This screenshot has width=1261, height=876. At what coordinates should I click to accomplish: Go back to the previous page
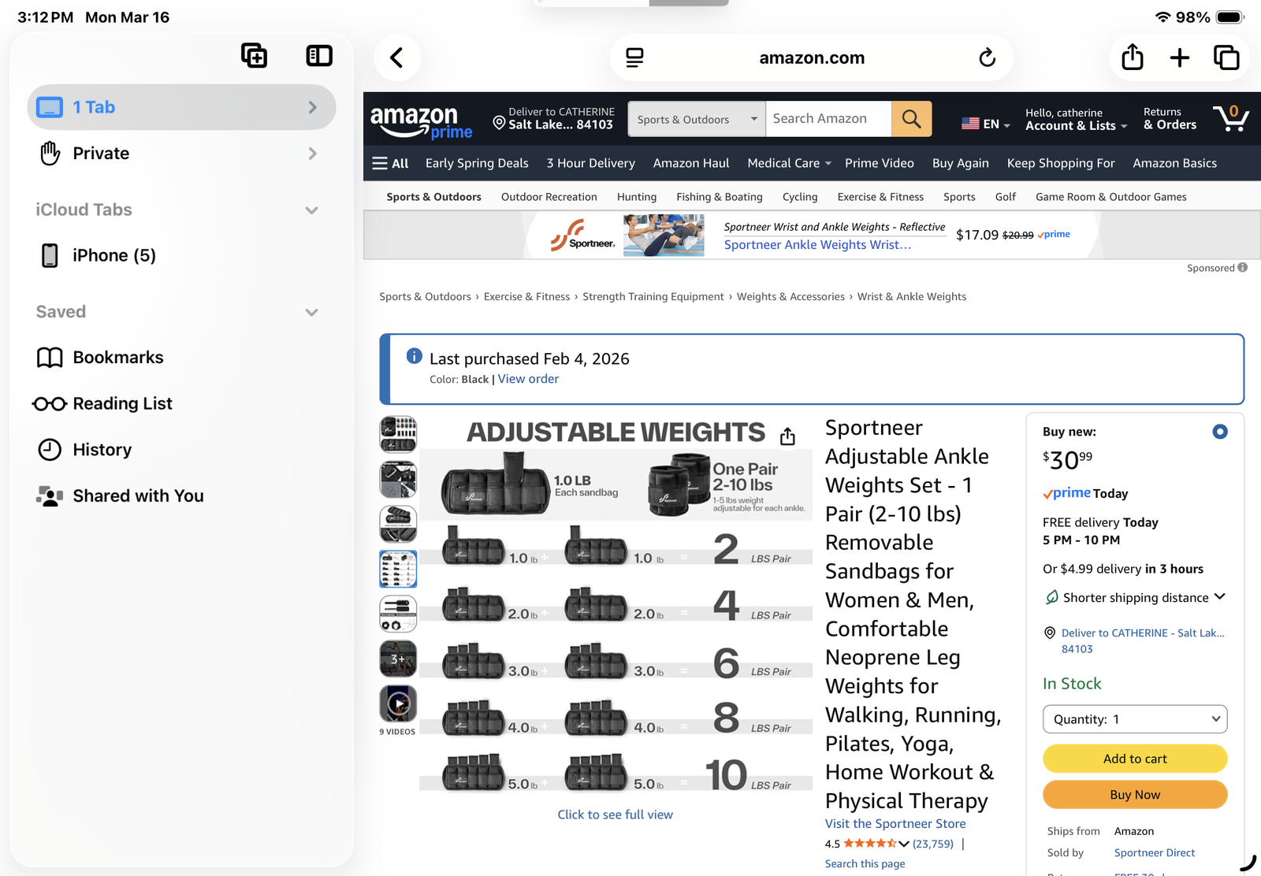397,58
